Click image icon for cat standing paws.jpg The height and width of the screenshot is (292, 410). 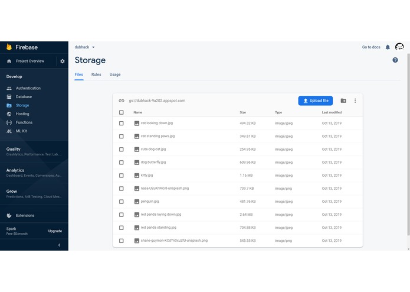pos(137,136)
